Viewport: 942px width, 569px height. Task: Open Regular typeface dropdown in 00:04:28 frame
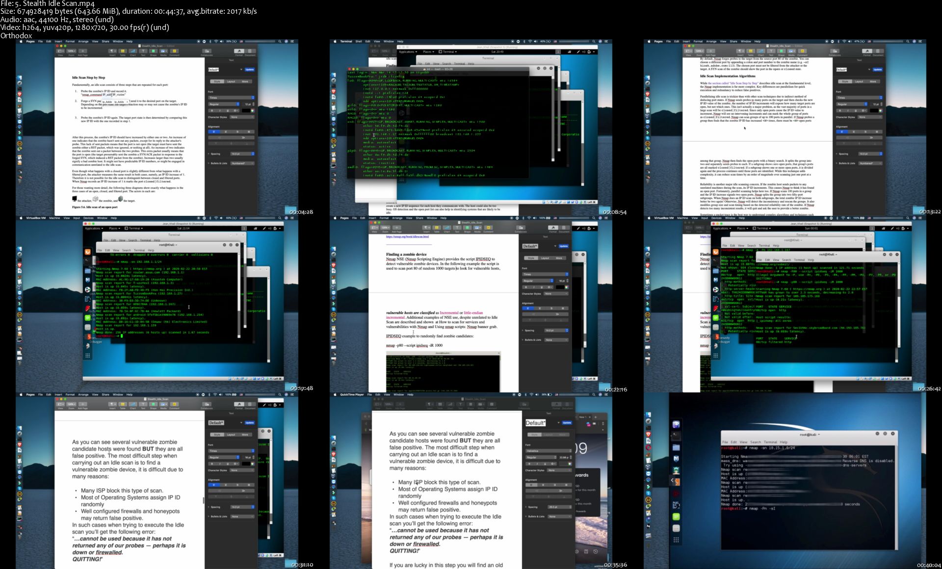(224, 104)
